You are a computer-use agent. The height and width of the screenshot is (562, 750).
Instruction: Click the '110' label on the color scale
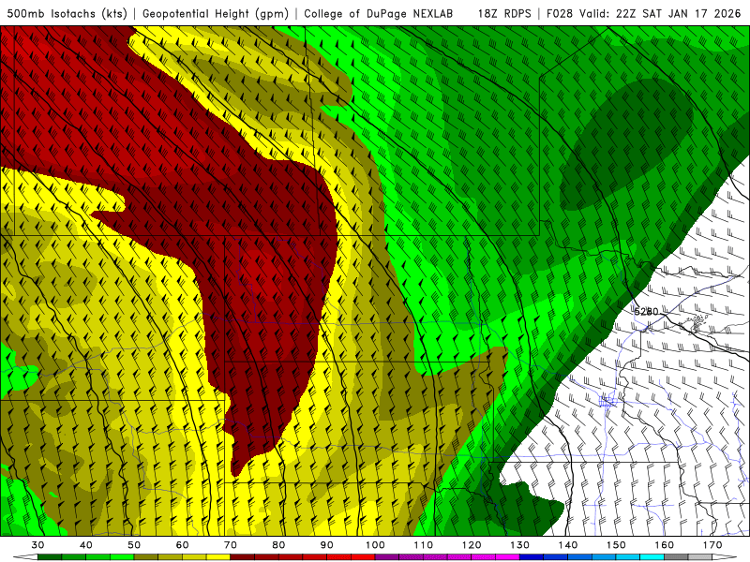point(424,545)
